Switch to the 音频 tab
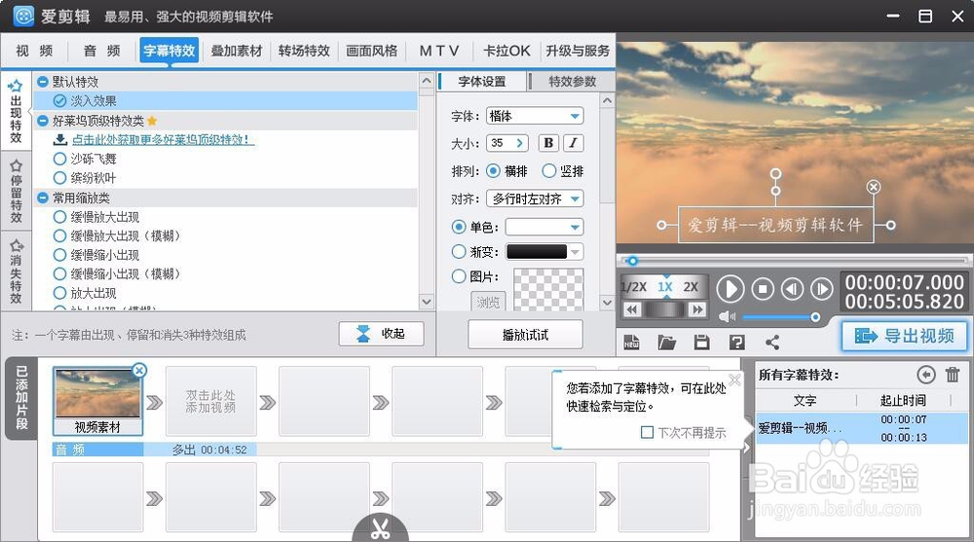Viewport: 974px width, 542px height. [102, 51]
